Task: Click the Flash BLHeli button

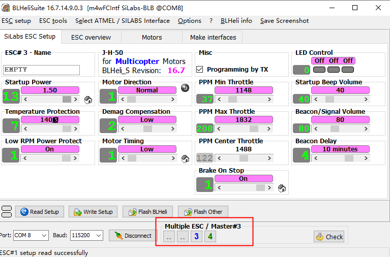Action: tap(148, 212)
